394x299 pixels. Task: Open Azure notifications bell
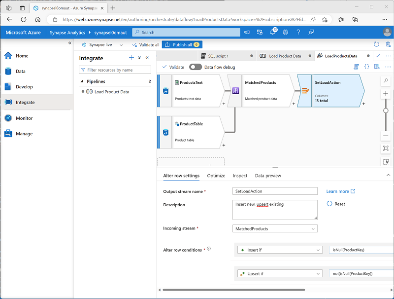coord(273,32)
